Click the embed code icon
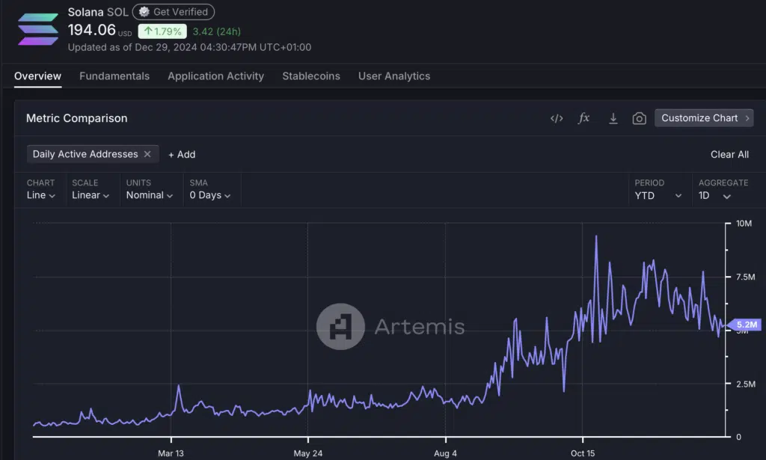 (557, 118)
